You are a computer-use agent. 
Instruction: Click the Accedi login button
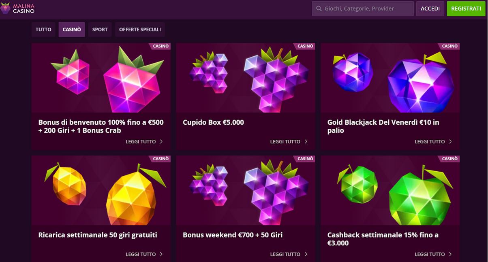pyautogui.click(x=430, y=9)
